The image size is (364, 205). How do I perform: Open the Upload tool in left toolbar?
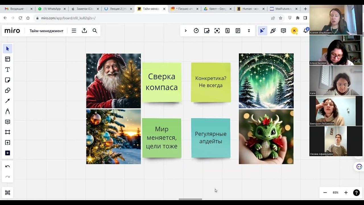coord(8,143)
